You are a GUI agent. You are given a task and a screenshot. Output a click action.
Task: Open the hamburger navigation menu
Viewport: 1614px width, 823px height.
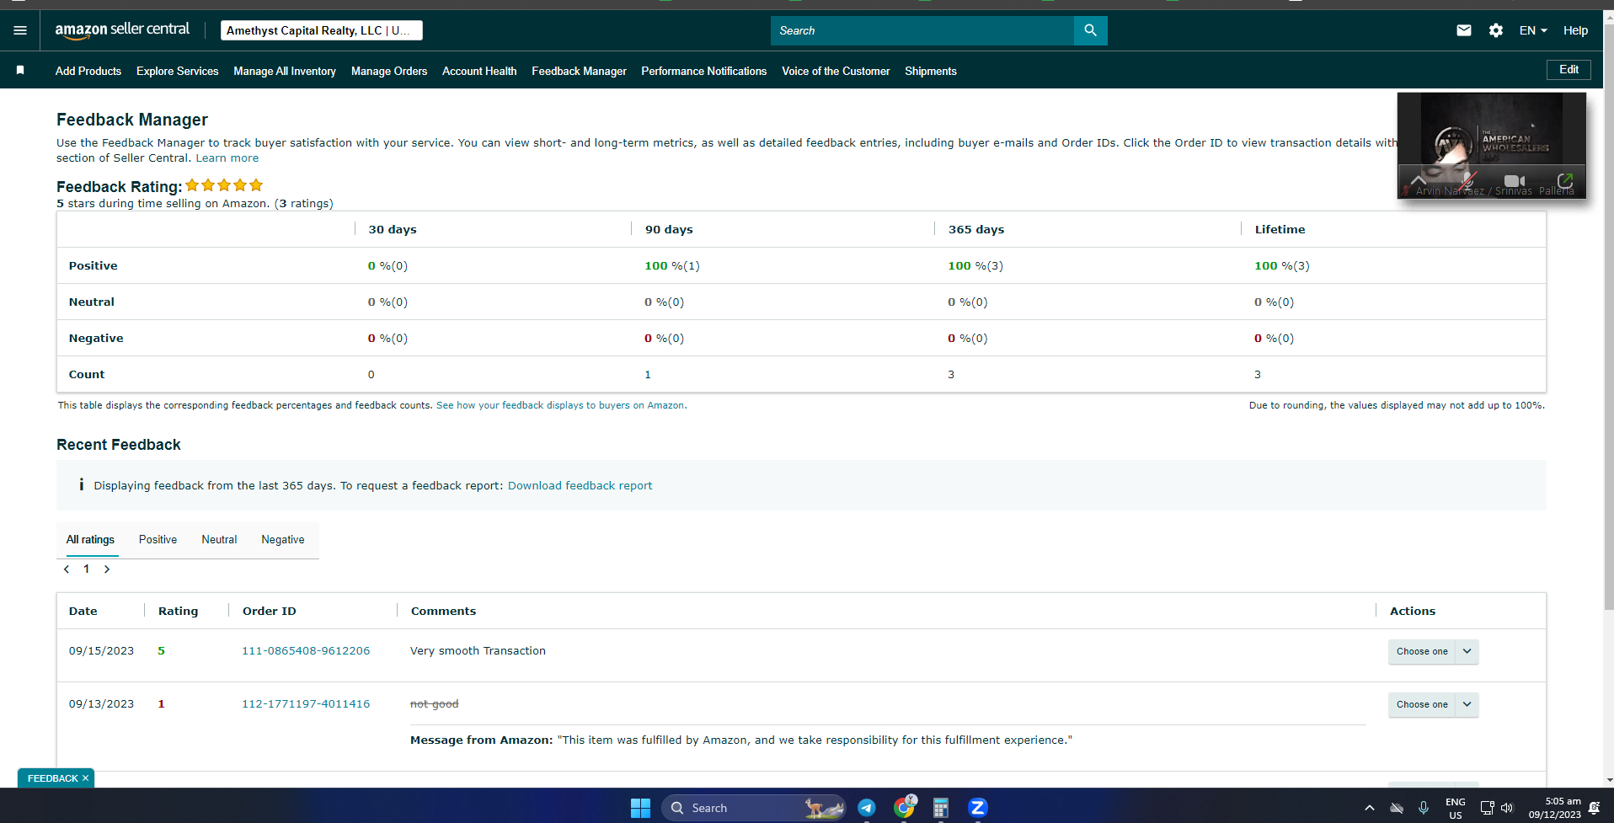(20, 30)
